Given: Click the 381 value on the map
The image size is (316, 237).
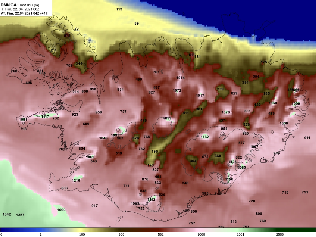Looking at the screenshot, I should click(199, 109).
